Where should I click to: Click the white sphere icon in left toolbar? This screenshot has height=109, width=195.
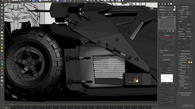(2, 78)
